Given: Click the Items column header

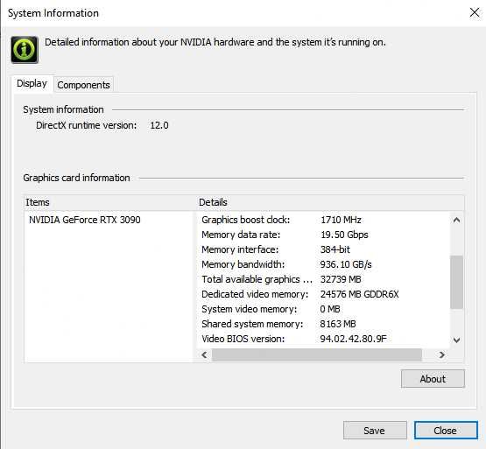Looking at the screenshot, I should [x=109, y=202].
